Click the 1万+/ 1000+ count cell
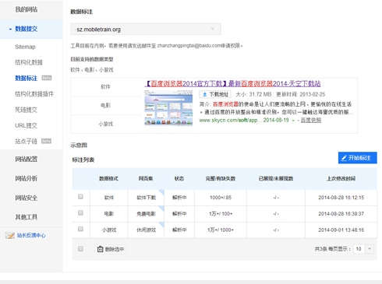 click(221, 230)
